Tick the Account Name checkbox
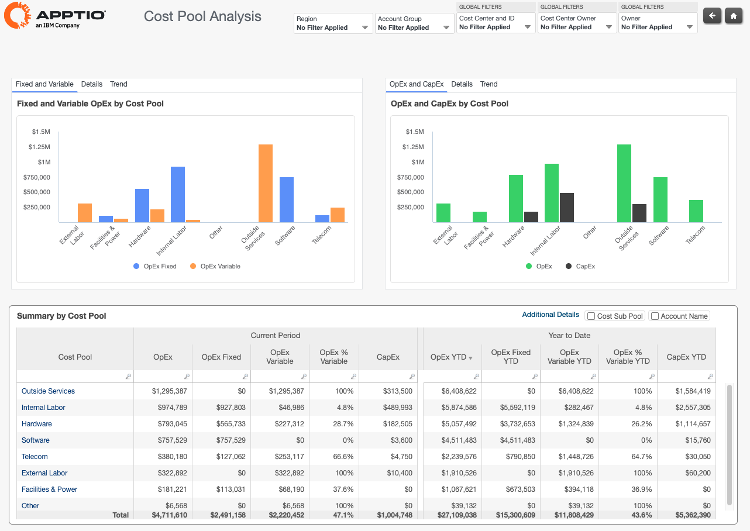750x531 pixels. (655, 316)
